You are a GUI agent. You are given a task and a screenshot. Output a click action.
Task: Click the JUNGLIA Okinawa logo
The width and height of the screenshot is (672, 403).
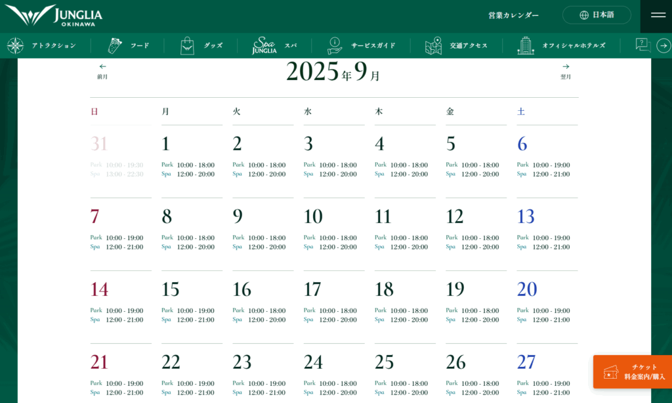[54, 16]
